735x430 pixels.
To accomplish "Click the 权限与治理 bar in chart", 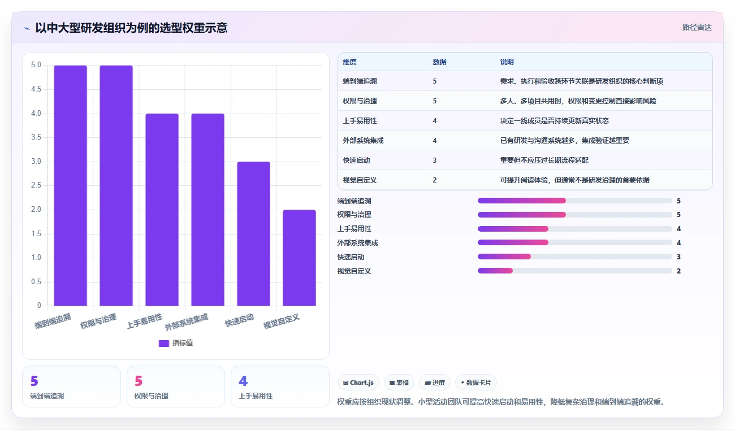I will tap(116, 186).
